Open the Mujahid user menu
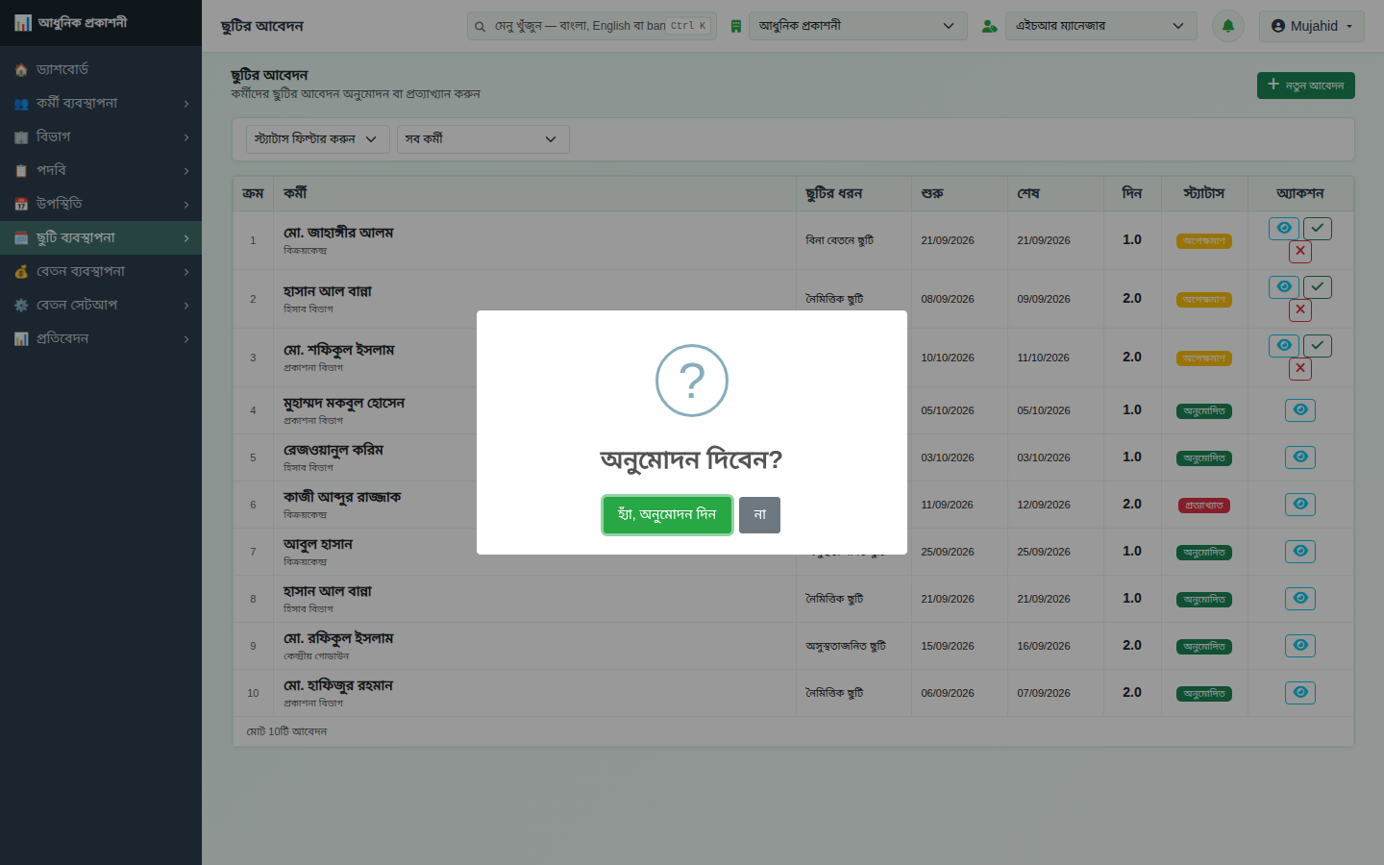The width and height of the screenshot is (1384, 865). (1311, 26)
